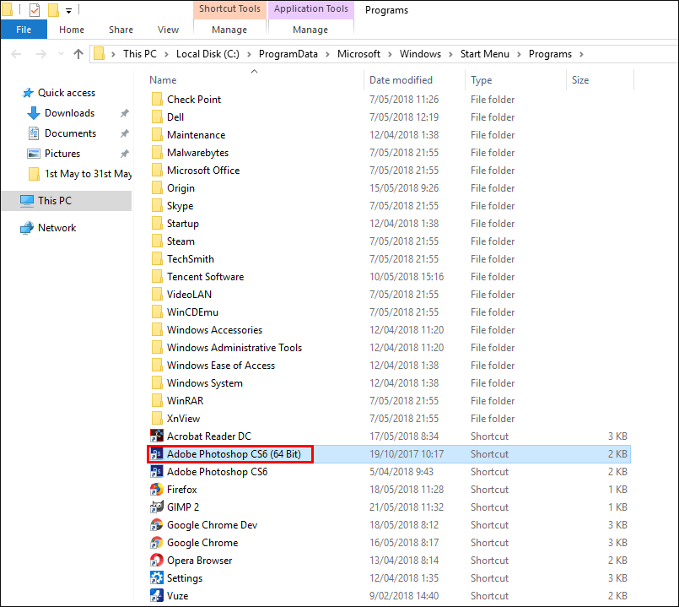Open the Customize Quick Access Toolbar dropdown
679x607 pixels.
point(68,11)
